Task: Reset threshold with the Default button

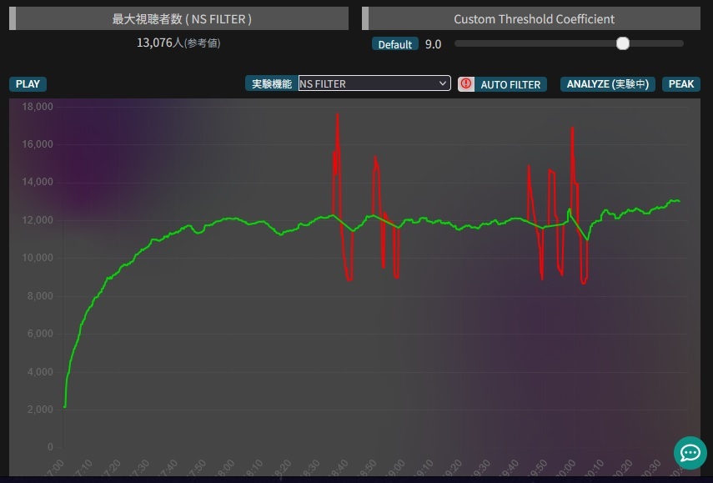Action: coord(394,44)
